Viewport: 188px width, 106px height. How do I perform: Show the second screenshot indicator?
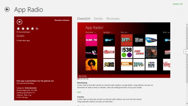81,79
